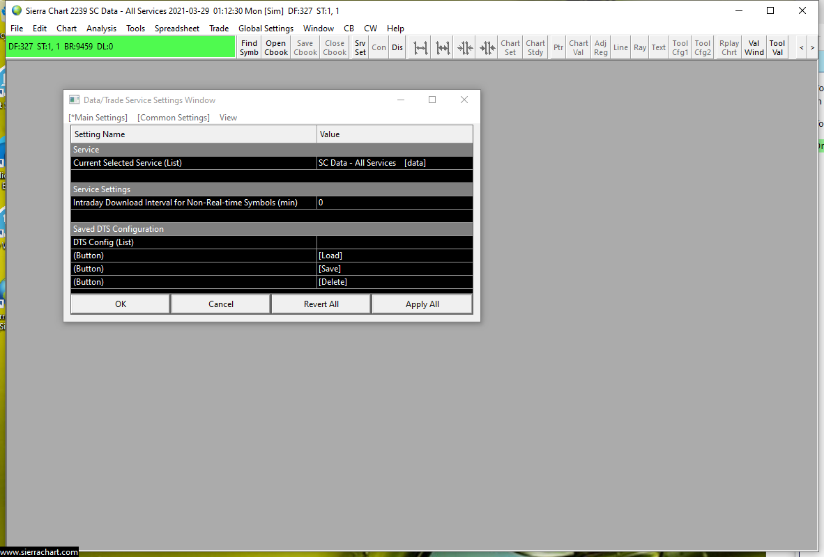Click the Tool Cfg2 button

[703, 48]
